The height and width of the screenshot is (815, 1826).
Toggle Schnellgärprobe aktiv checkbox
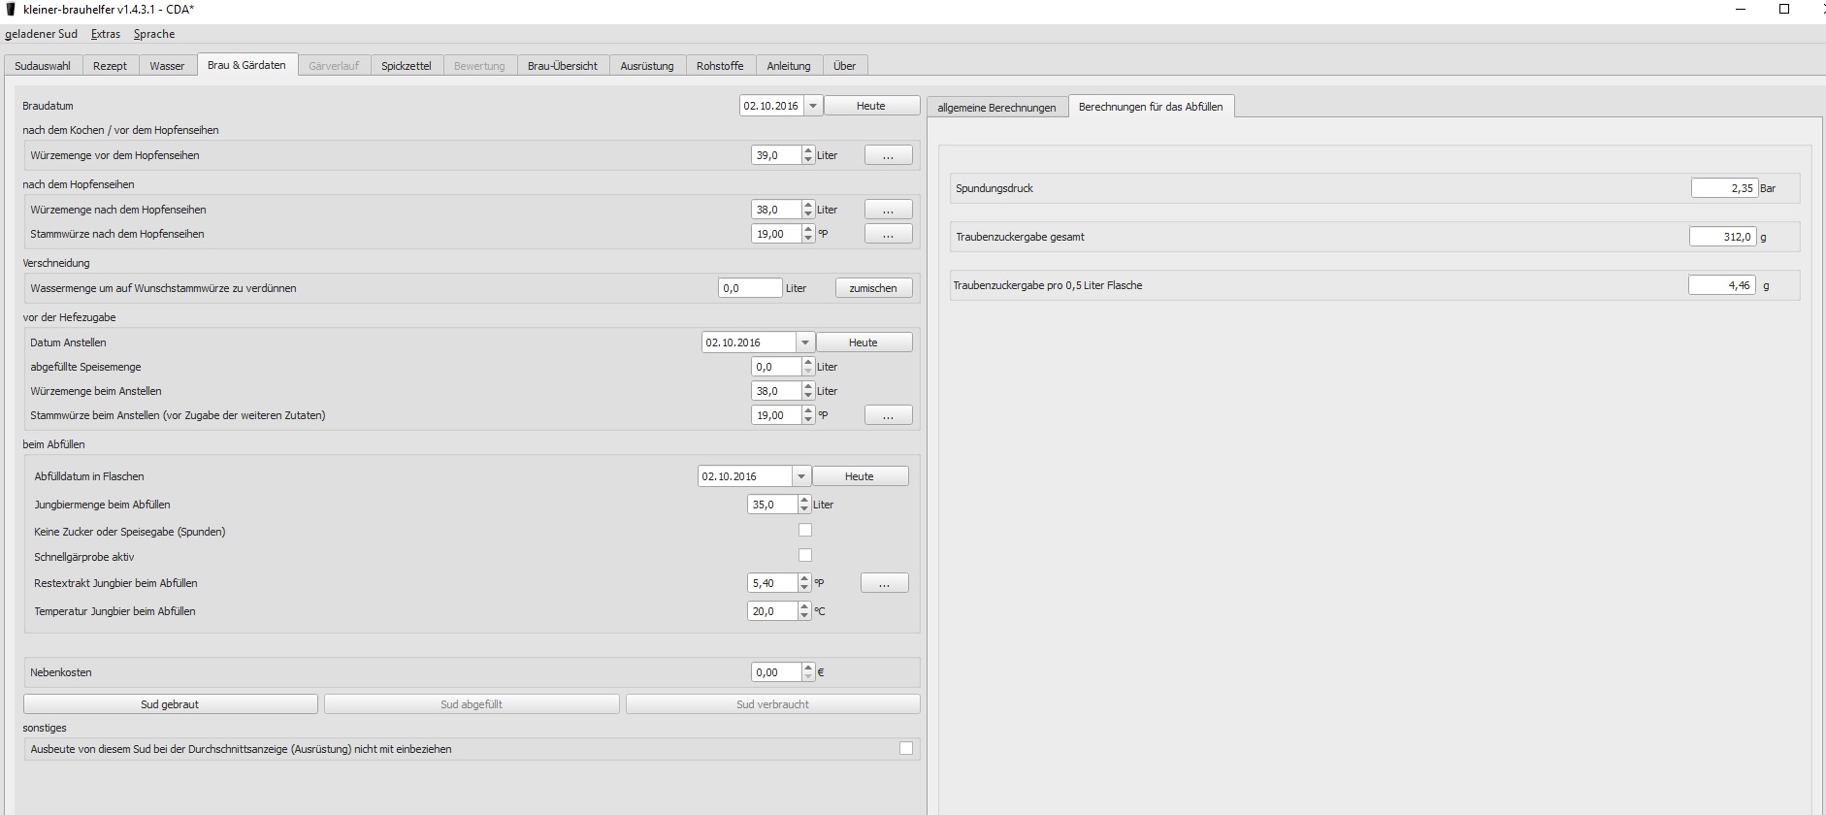coord(804,556)
